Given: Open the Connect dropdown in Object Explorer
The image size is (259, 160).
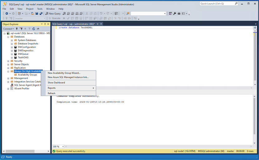Looking at the screenshot, I should [8, 29].
